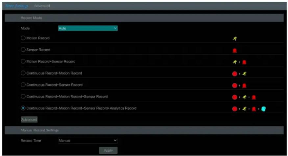Click alarm icon in Continuous Record+Sensor Record row

coord(244,85)
